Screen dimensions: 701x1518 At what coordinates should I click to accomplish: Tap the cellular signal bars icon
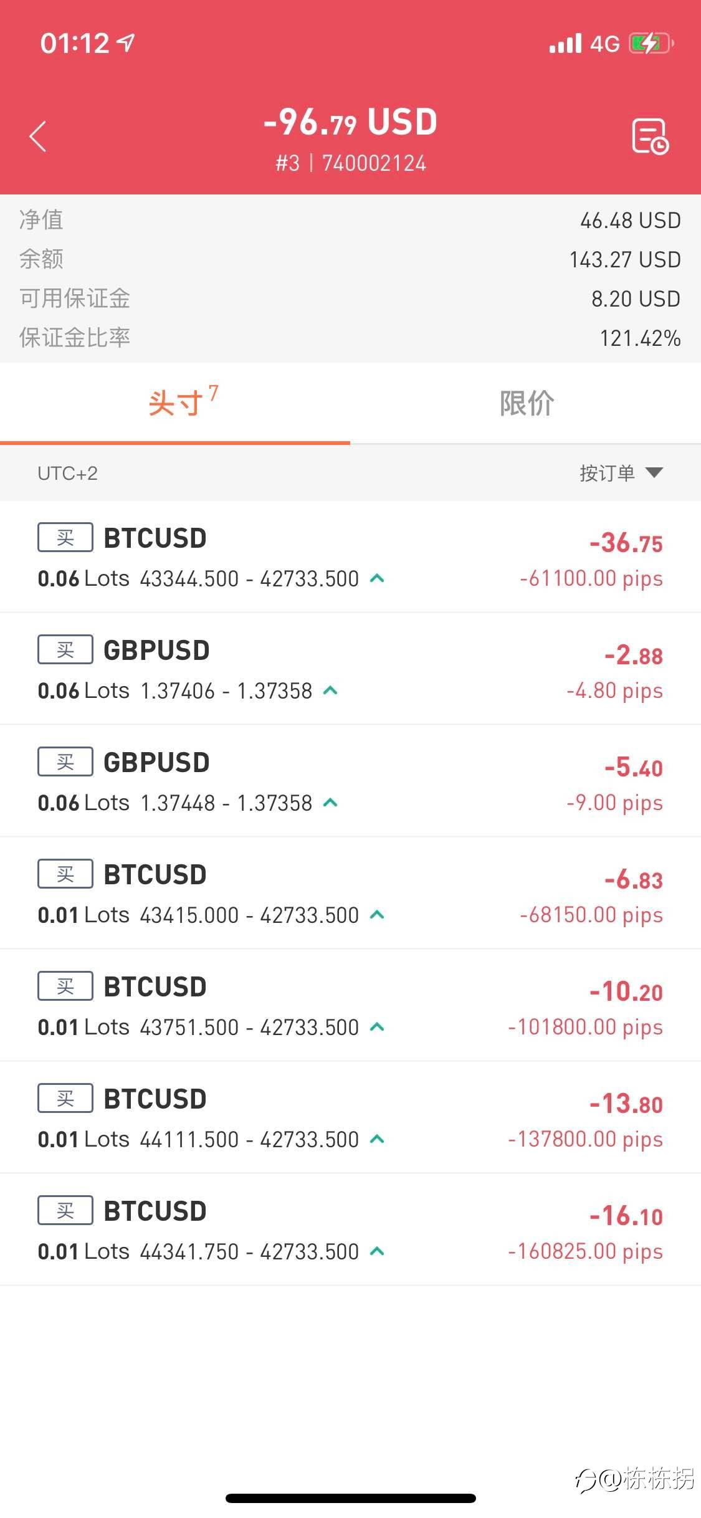[565, 44]
